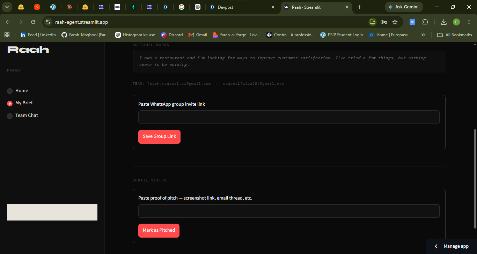Click the beige sidebar button below navigation
Image resolution: width=477 pixels, height=254 pixels.
click(52, 212)
